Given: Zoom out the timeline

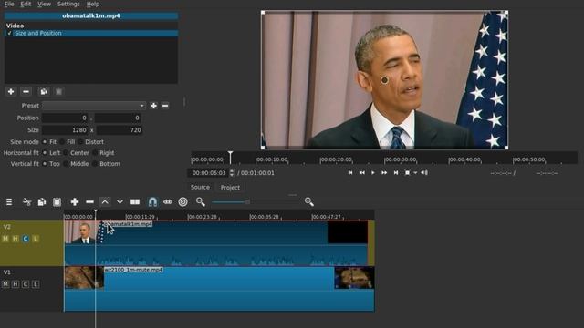Looking at the screenshot, I should 201,201.
